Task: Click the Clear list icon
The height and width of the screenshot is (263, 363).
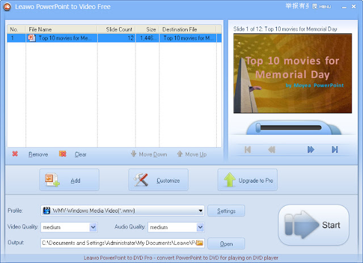Action: (62, 154)
